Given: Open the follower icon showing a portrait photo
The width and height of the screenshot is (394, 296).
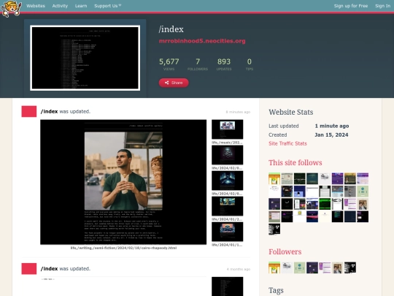Looking at the screenshot, I should (x=338, y=267).
